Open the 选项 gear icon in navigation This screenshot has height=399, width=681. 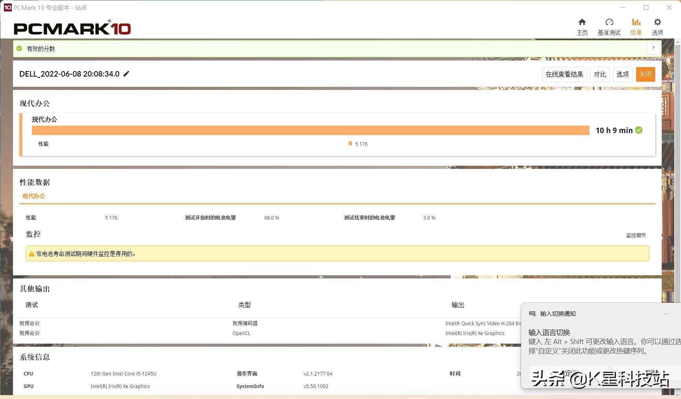(657, 22)
